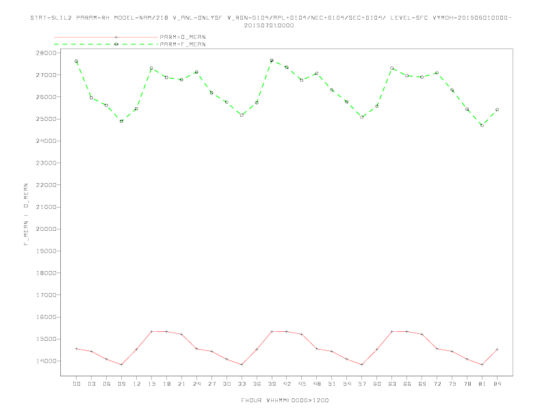
Task: Click the 63 forecast hour x-axis label
Action: 392,384
